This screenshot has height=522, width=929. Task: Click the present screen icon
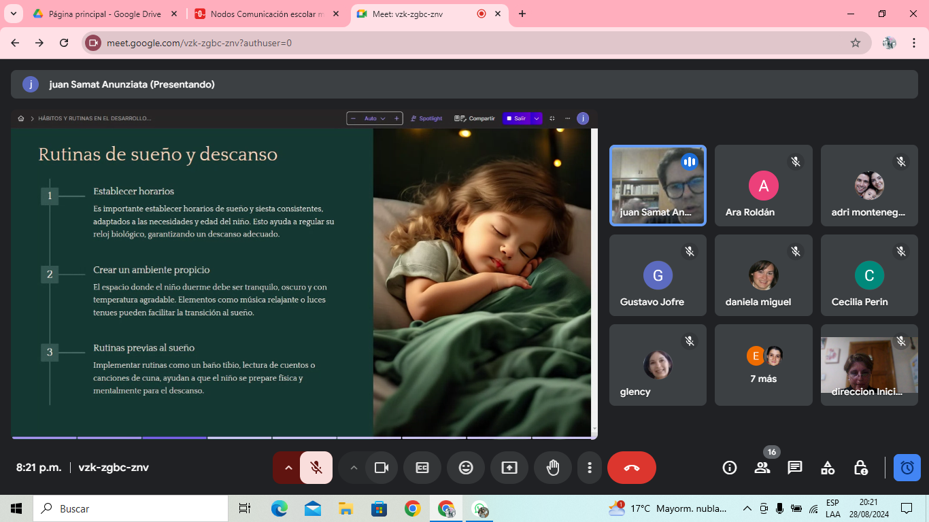(x=509, y=468)
